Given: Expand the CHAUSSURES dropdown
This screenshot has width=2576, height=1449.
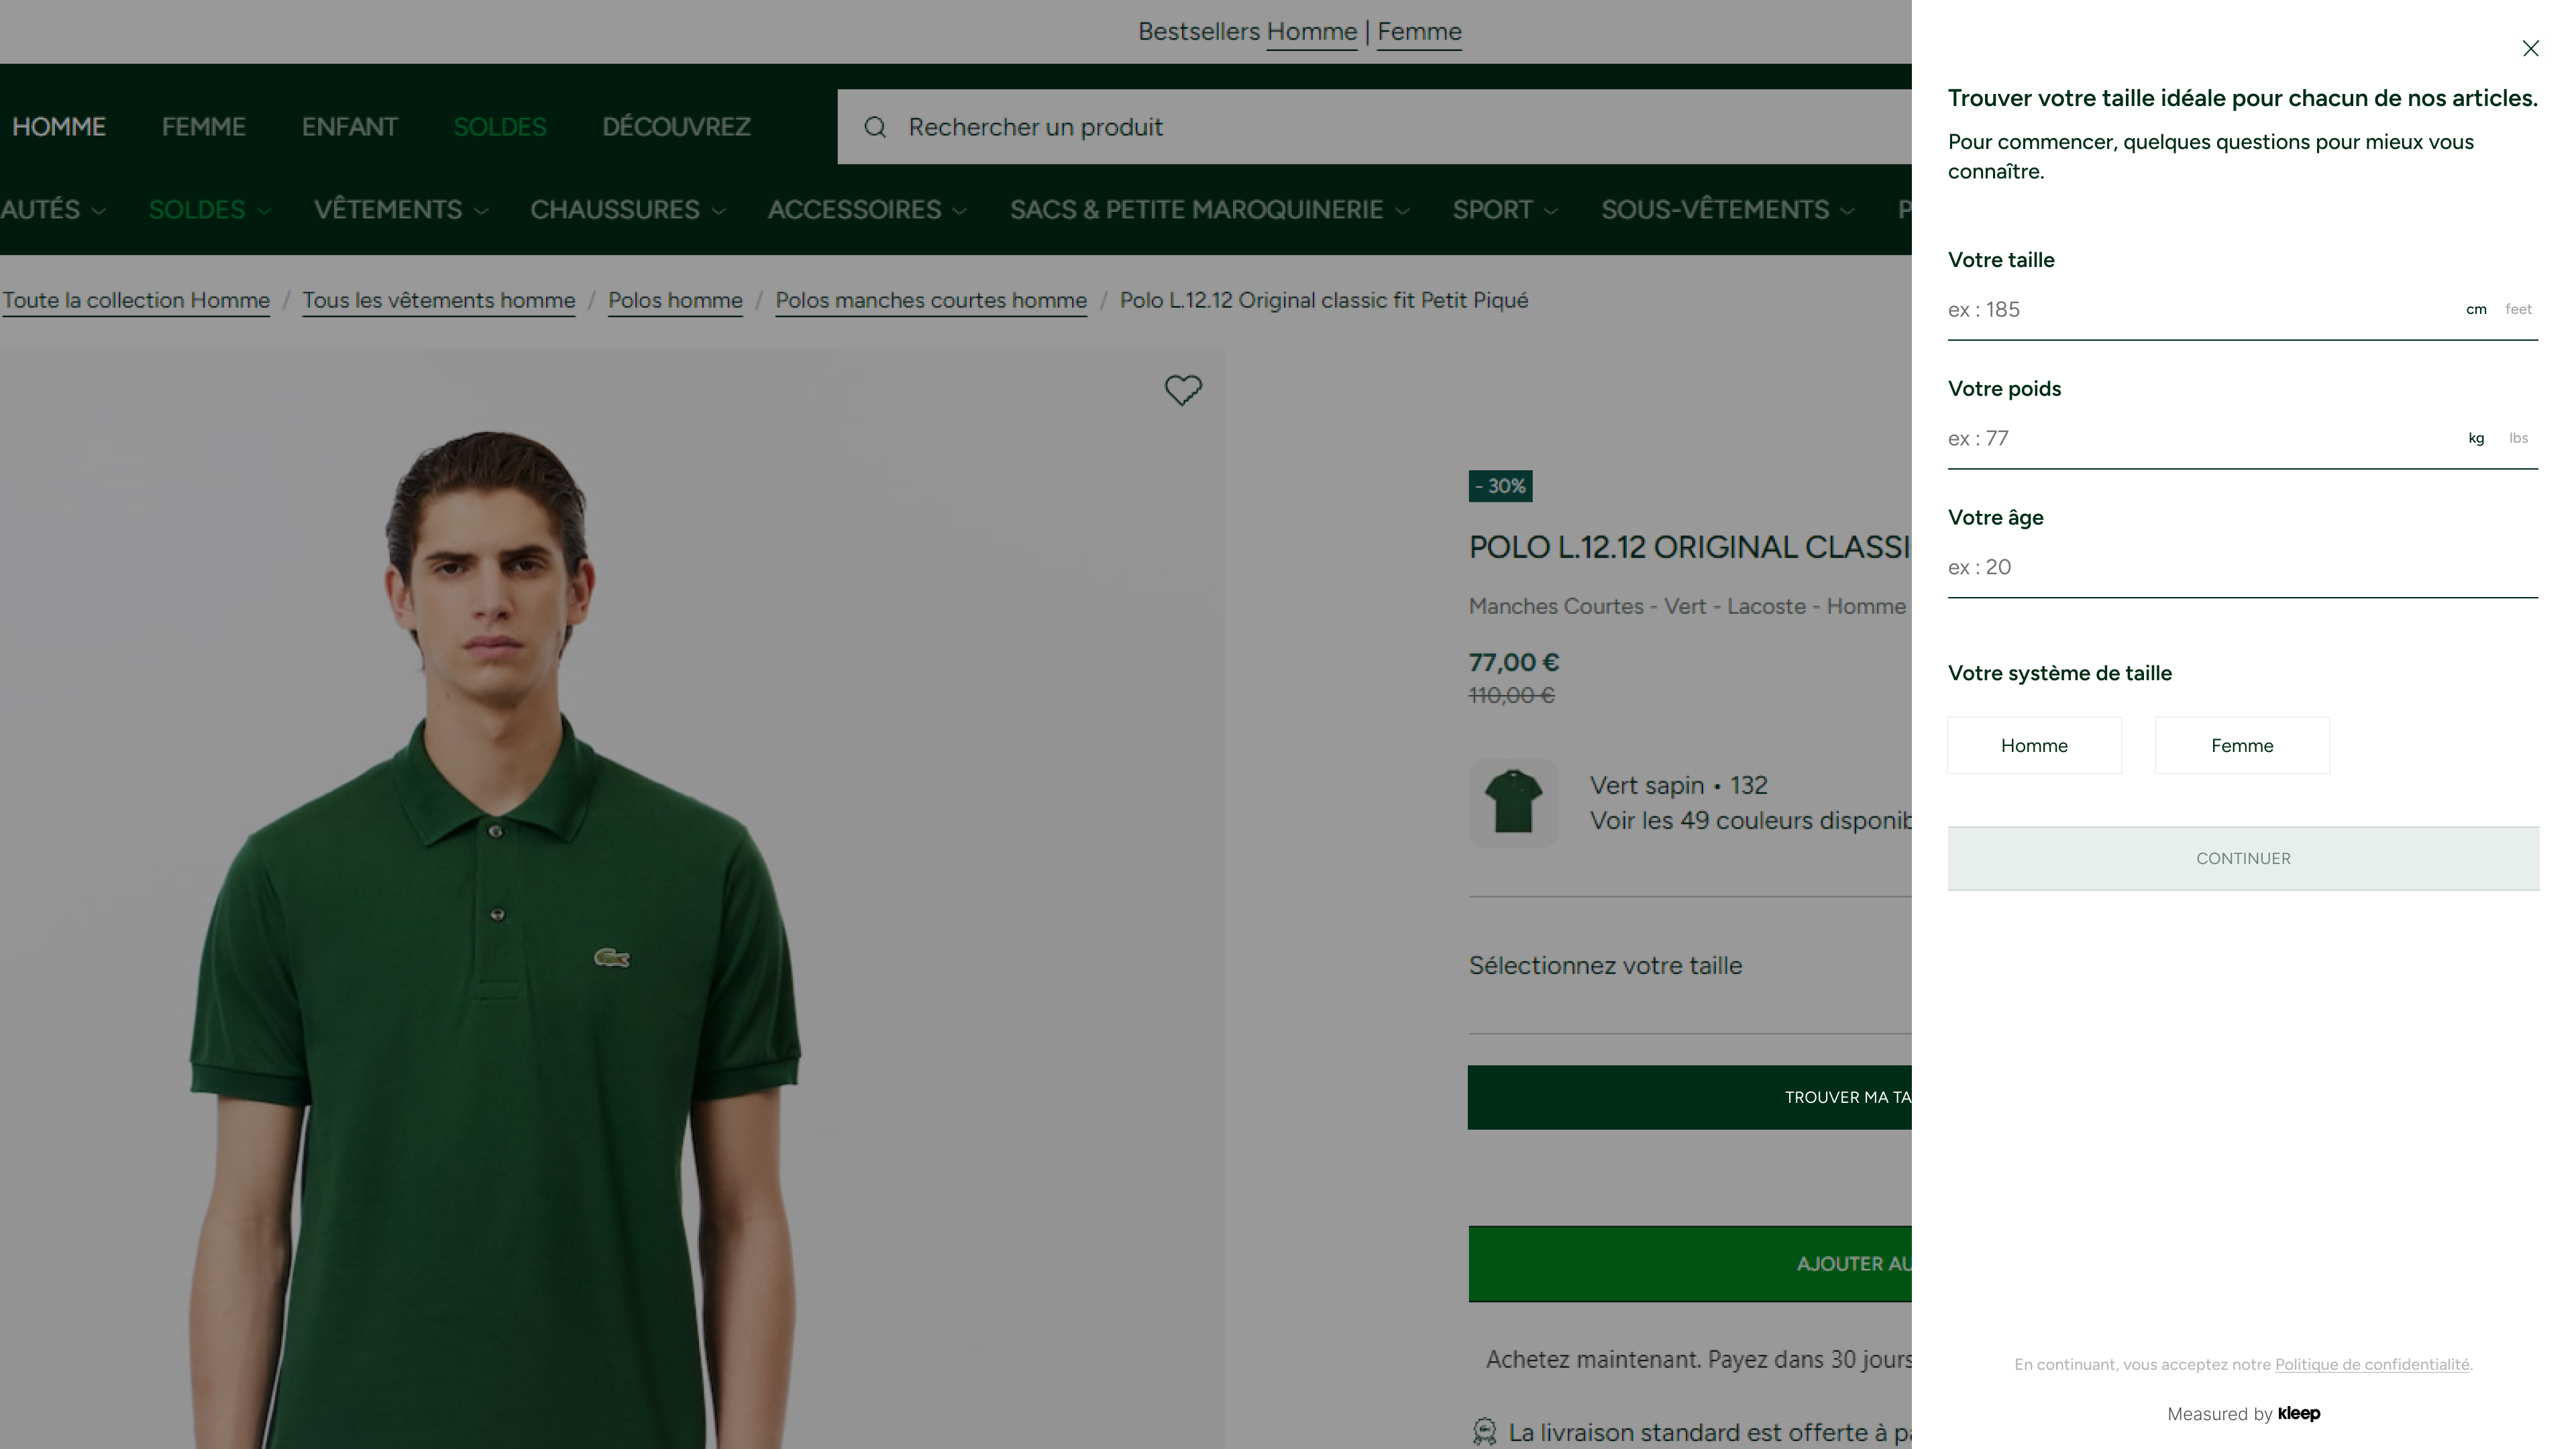Looking at the screenshot, I should (x=628, y=210).
